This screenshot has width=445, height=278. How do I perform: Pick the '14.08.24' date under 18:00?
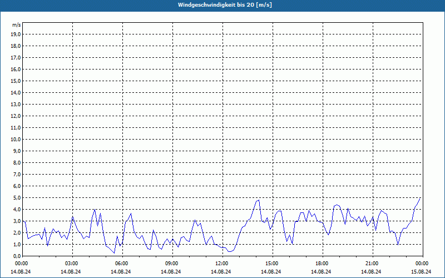321,271
